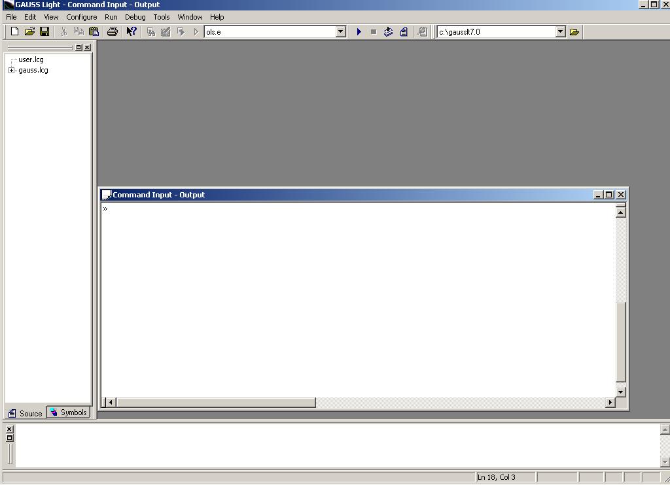Click the Command Input window icon
670x485 pixels.
coord(107,195)
